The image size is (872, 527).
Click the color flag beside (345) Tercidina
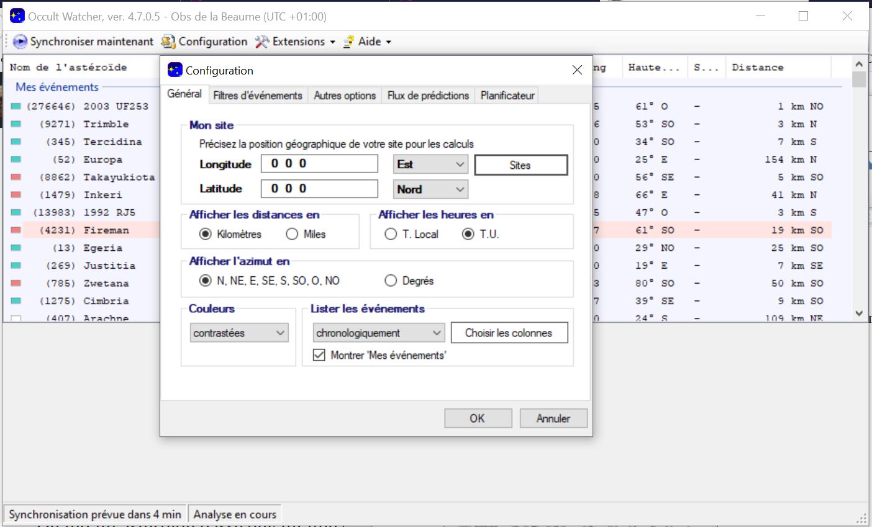[x=16, y=142]
